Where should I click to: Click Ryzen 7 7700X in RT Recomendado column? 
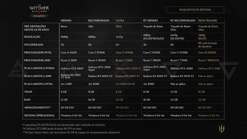(179, 60)
